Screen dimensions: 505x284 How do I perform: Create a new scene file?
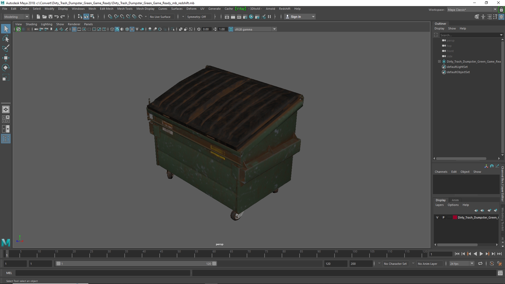click(x=38, y=17)
